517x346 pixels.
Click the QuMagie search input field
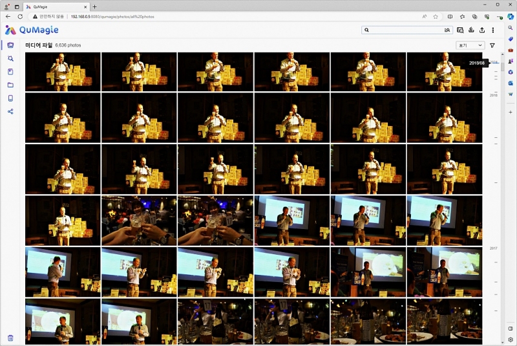(404, 30)
